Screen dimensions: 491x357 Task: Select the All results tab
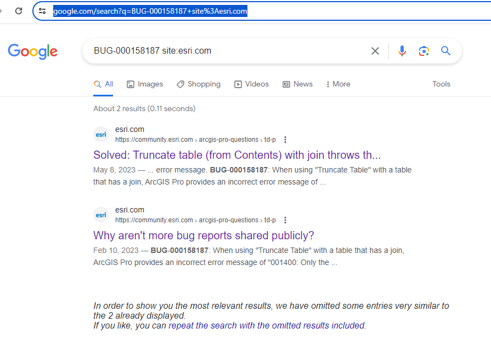click(x=103, y=84)
